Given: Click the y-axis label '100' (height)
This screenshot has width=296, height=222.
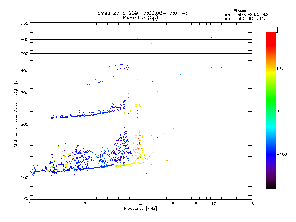Looking at the screenshot, I should tap(25, 178).
